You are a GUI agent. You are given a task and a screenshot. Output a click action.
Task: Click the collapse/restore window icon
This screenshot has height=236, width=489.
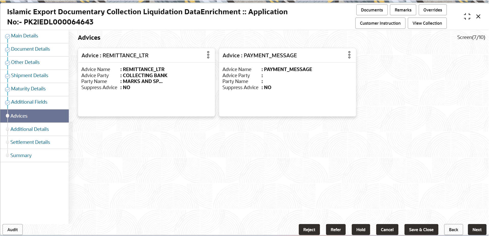coord(467,17)
